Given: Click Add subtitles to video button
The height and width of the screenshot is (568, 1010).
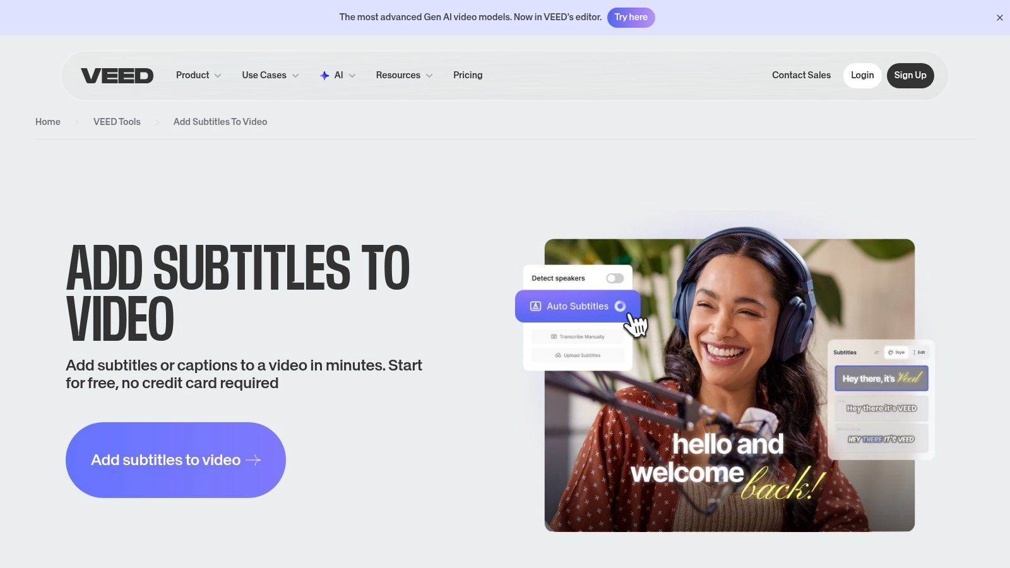Looking at the screenshot, I should click(x=175, y=460).
